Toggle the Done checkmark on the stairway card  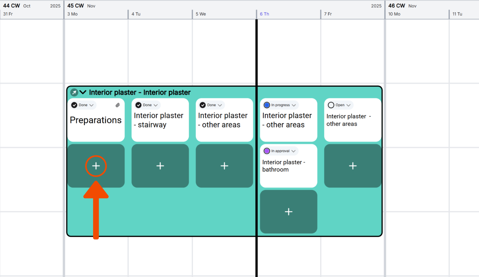[x=139, y=105]
